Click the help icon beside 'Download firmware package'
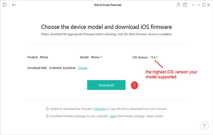This screenshot has height=135, width=213. click(47, 116)
